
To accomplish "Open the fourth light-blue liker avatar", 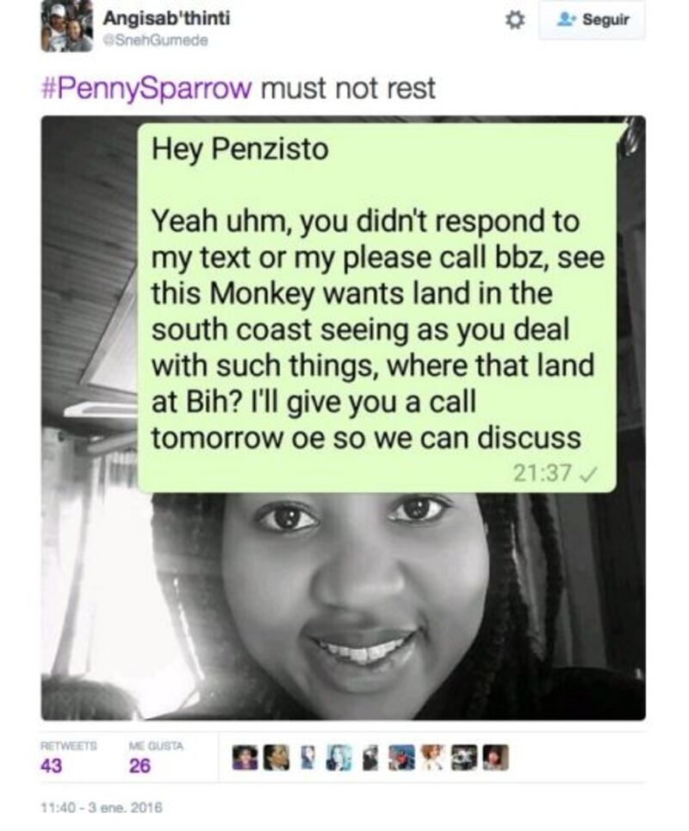I will tap(339, 758).
